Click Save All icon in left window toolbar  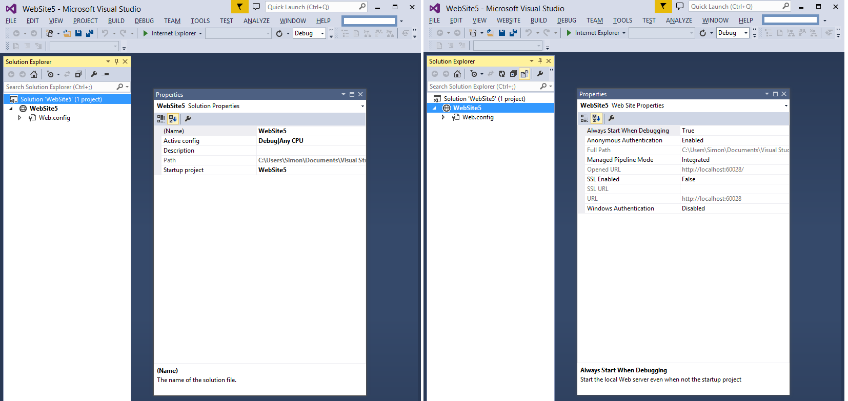[90, 33]
